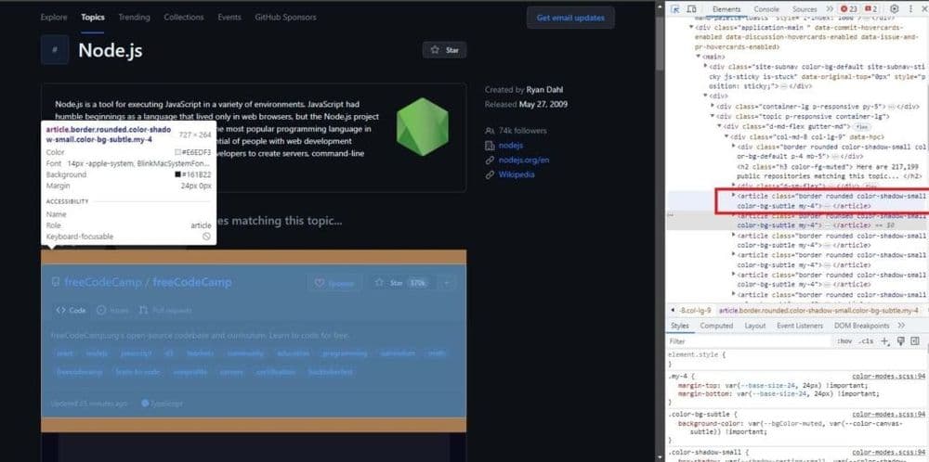
Task: Open Ryan Dahl's profile link
Action: (544, 90)
